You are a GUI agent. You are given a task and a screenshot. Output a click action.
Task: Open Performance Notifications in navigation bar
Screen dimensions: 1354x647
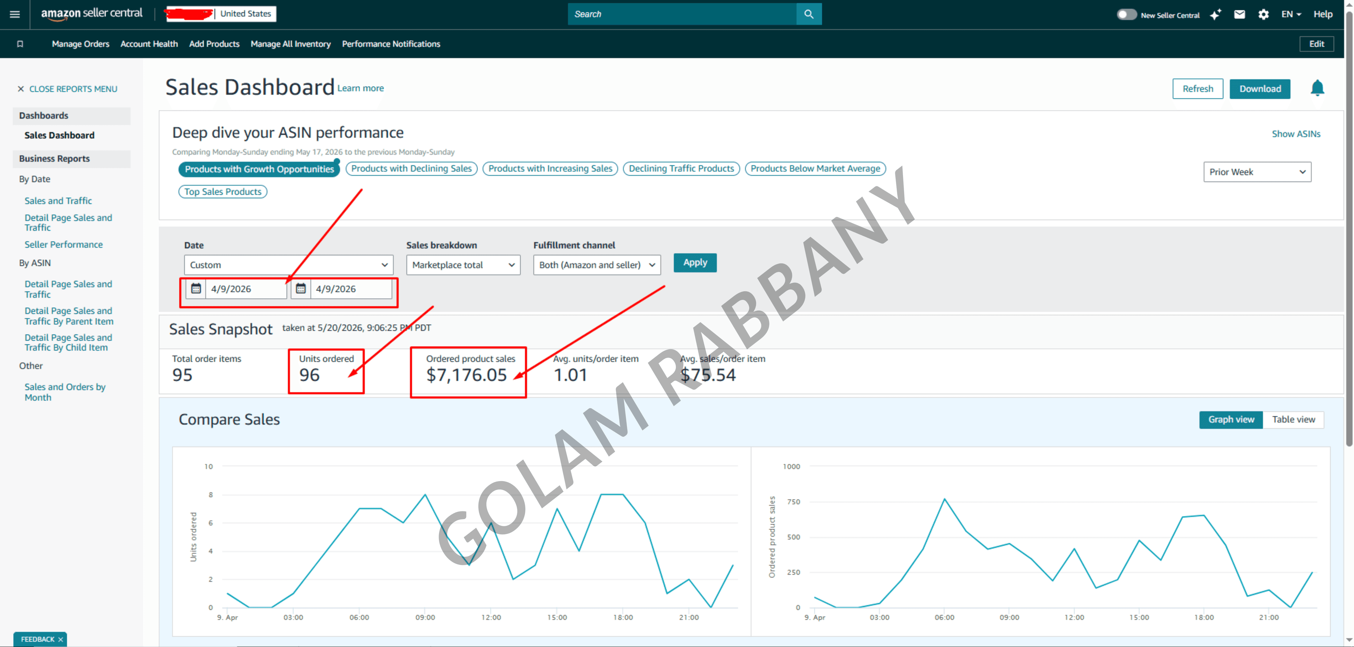pos(391,44)
